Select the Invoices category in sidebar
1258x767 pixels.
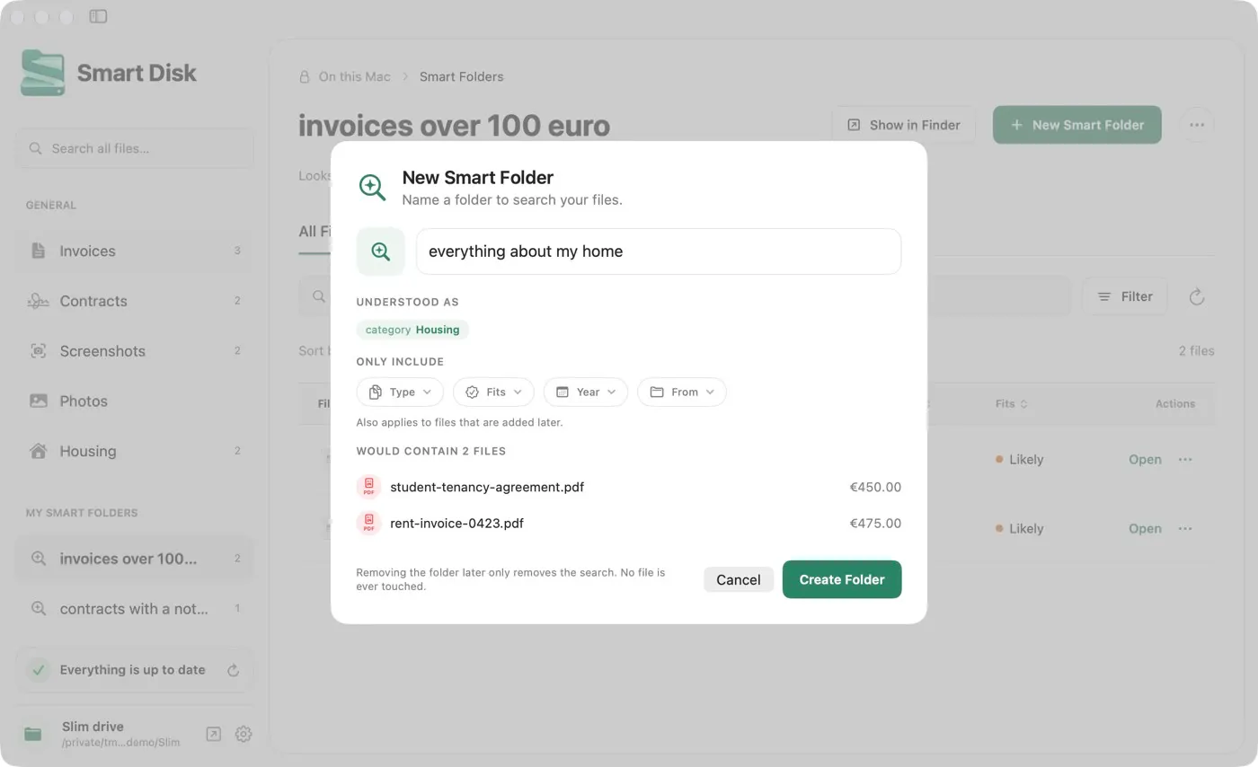[135, 251]
